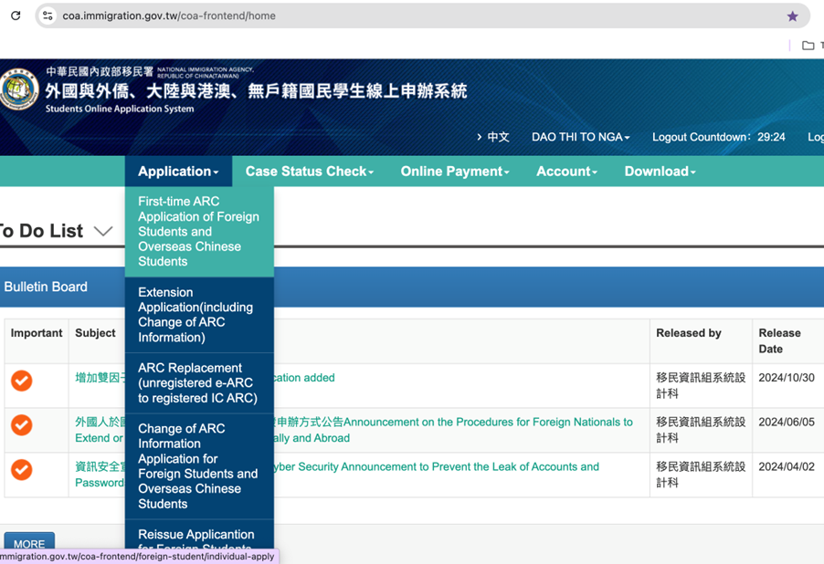The width and height of the screenshot is (824, 564).
Task: Collapse the To Do List chevron
Action: click(103, 231)
